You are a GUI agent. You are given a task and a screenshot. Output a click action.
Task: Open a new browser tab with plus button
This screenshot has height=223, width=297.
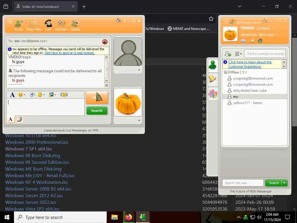coord(84,7)
